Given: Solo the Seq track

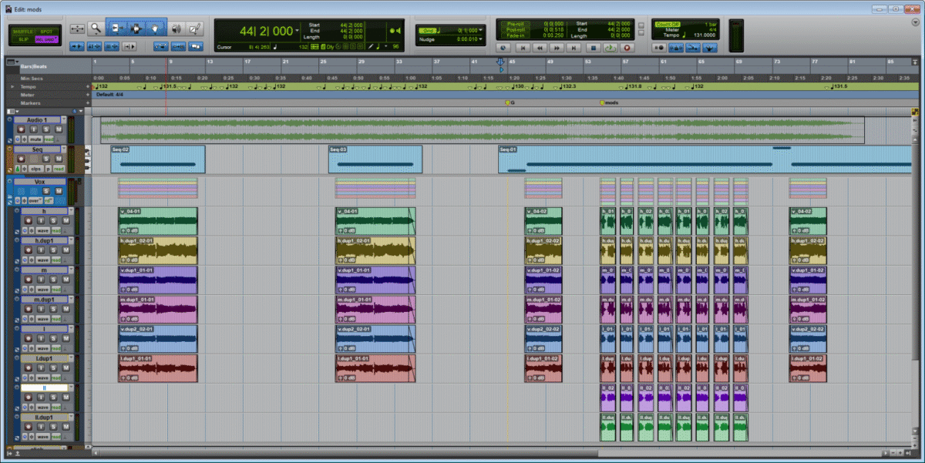Looking at the screenshot, I should tap(47, 159).
